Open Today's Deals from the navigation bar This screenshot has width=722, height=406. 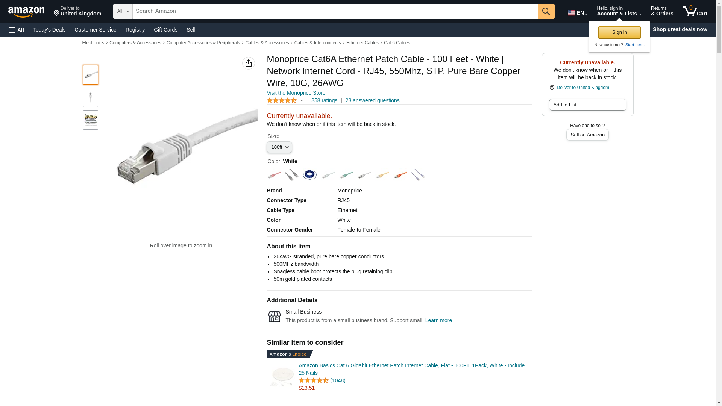tap(49, 30)
